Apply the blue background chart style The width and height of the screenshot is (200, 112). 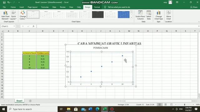point(124,15)
